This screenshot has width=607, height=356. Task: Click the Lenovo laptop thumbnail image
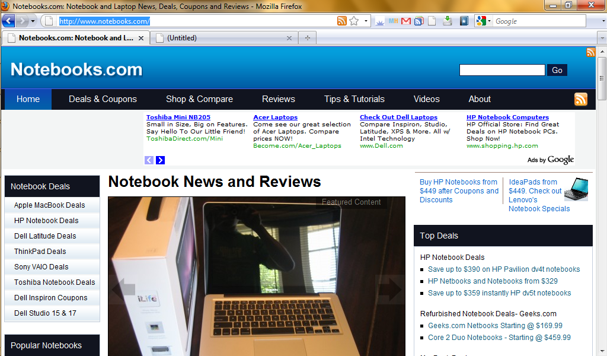[x=576, y=189]
